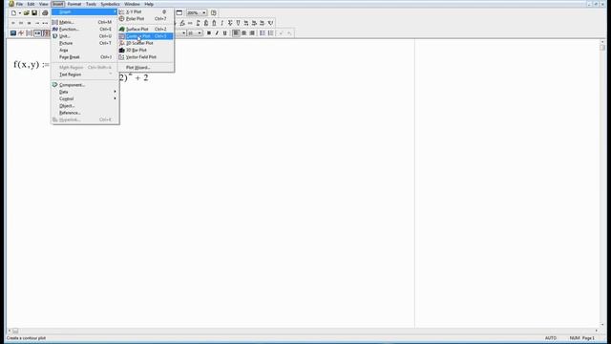The image size is (611, 344).
Task: Toggle Underline formatting
Action: click(x=225, y=33)
